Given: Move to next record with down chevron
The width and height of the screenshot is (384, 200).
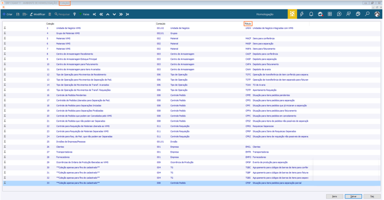Looking at the screenshot, I should pos(114,14).
